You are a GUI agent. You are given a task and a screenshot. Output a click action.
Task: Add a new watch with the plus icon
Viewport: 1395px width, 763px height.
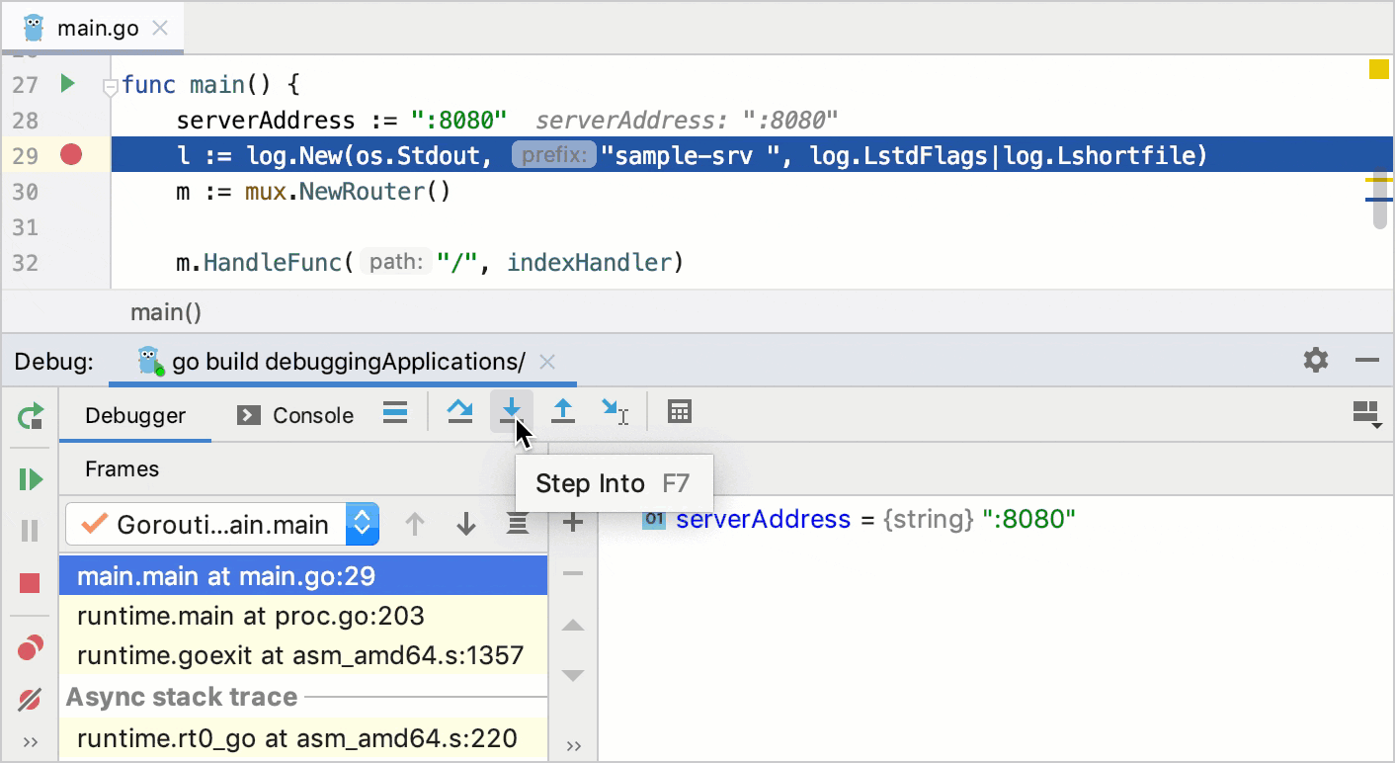pos(572,523)
